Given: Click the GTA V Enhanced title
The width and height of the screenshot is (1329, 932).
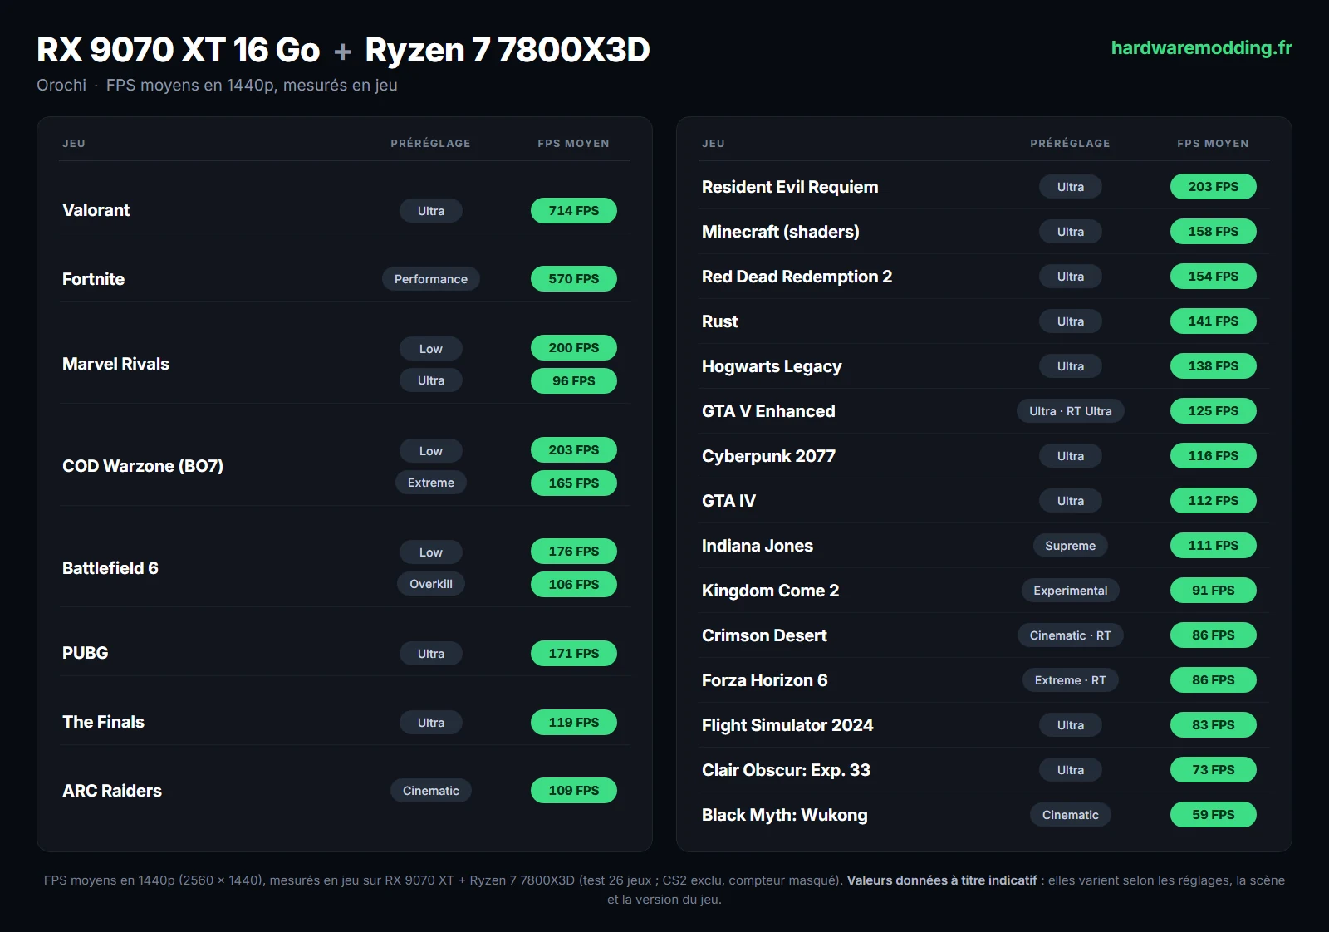Looking at the screenshot, I should [x=768, y=411].
